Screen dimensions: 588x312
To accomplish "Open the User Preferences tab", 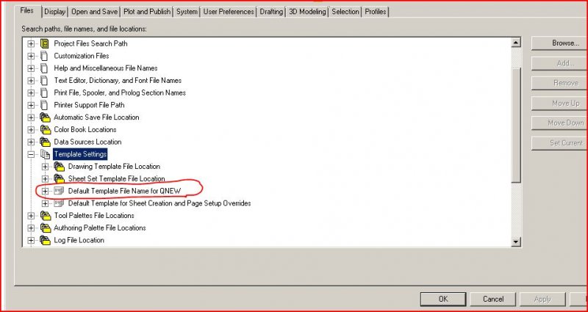I will click(229, 12).
